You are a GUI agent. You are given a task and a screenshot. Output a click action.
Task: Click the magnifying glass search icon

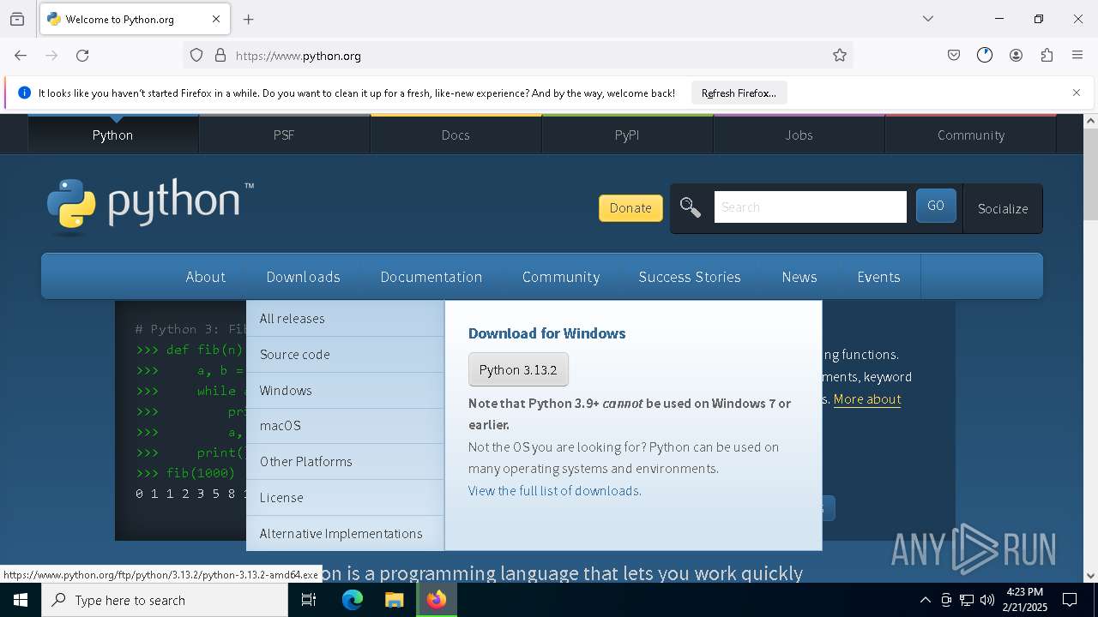[691, 207]
